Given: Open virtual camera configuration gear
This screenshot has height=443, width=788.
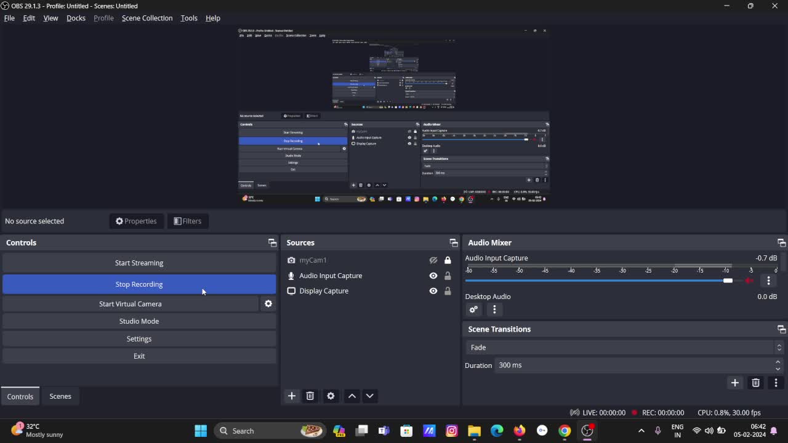Looking at the screenshot, I should pyautogui.click(x=268, y=304).
